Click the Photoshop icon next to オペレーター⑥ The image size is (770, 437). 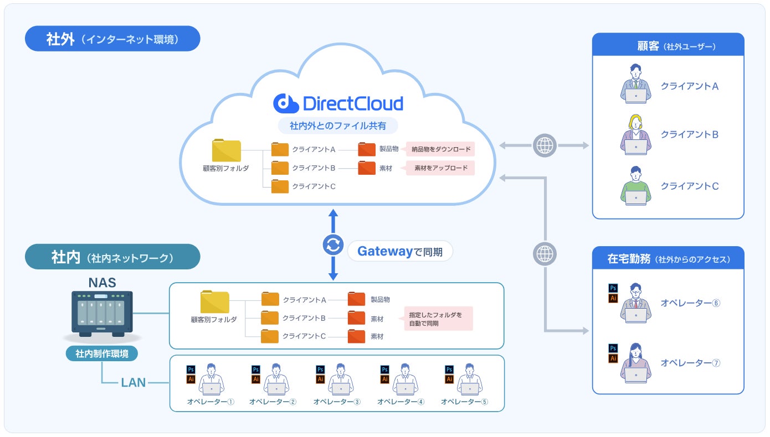613,288
